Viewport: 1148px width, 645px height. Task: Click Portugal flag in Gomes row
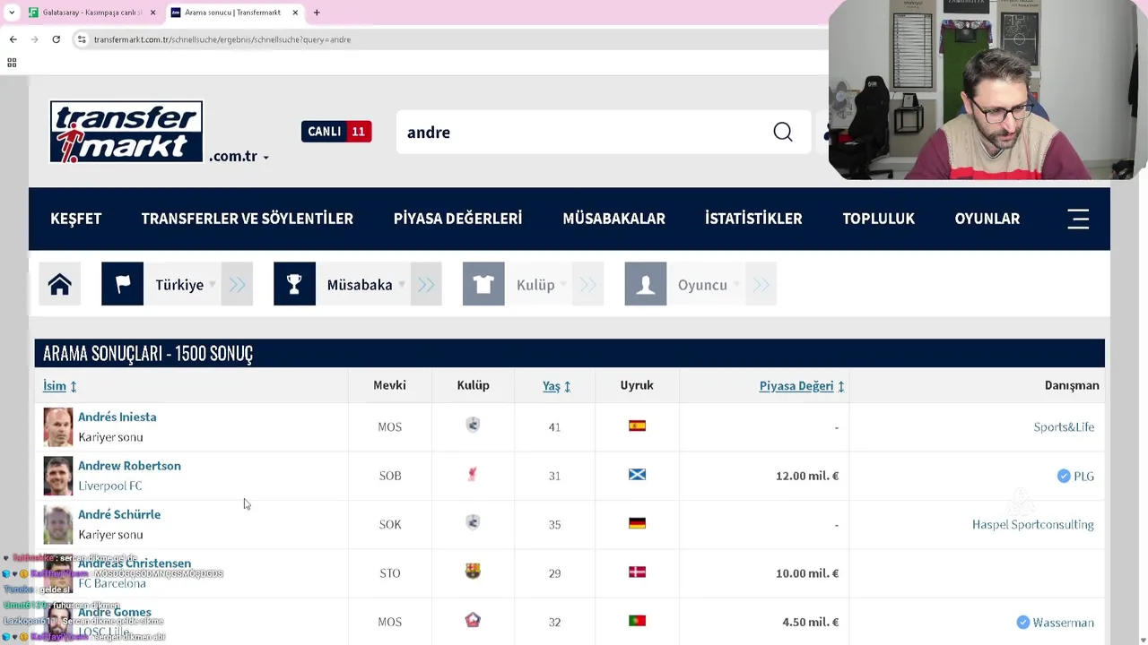click(x=637, y=620)
